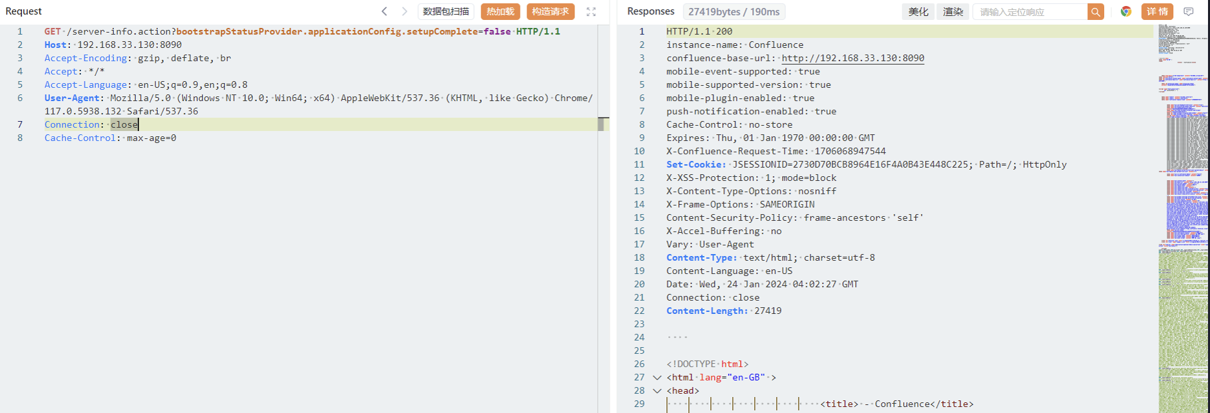The width and height of the screenshot is (1210, 413).
Task: Click the X-Content-Type-Options: nosniff header
Action: click(x=751, y=191)
